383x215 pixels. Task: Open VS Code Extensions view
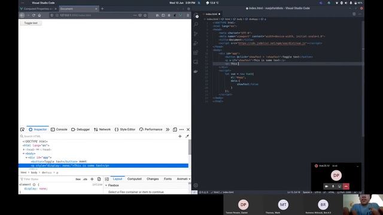pos(196,53)
